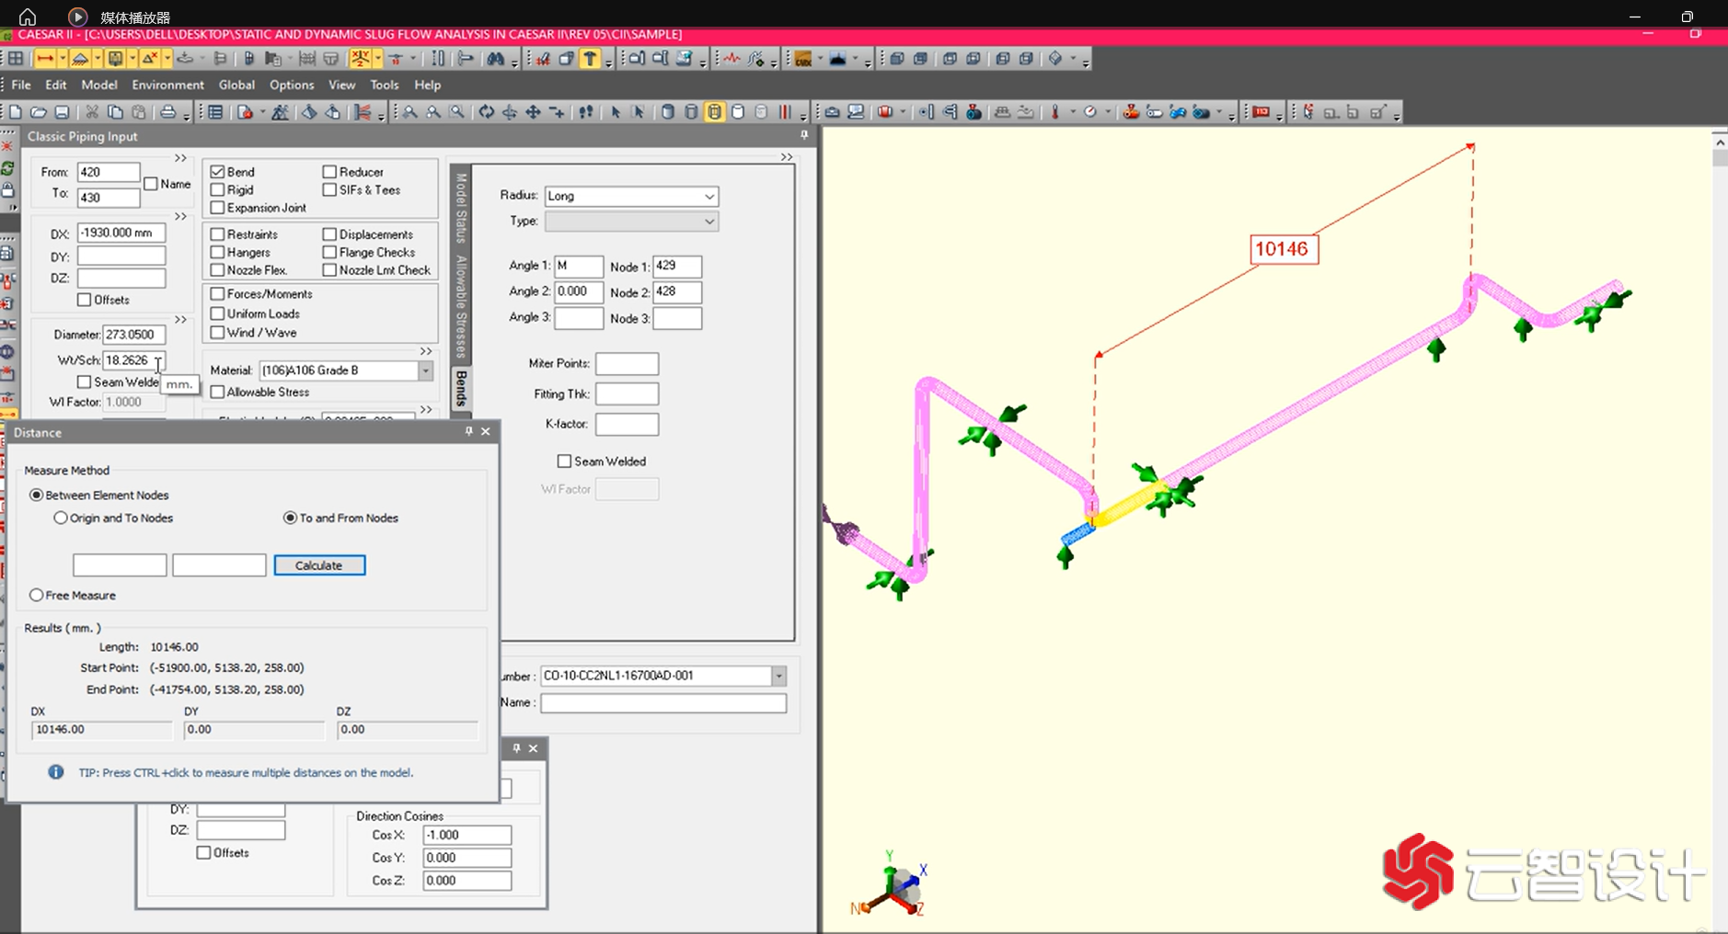Click the Calculate button
1728x934 pixels.
[319, 565]
